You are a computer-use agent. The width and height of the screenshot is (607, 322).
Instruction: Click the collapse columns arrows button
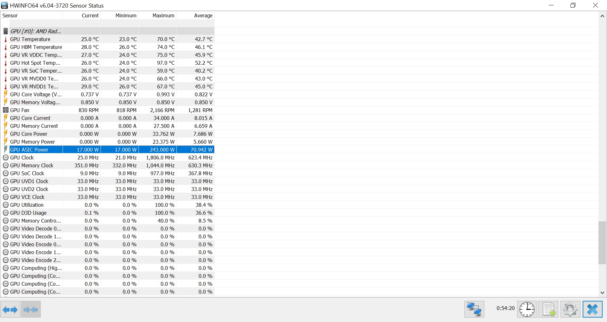pyautogui.click(x=31, y=309)
